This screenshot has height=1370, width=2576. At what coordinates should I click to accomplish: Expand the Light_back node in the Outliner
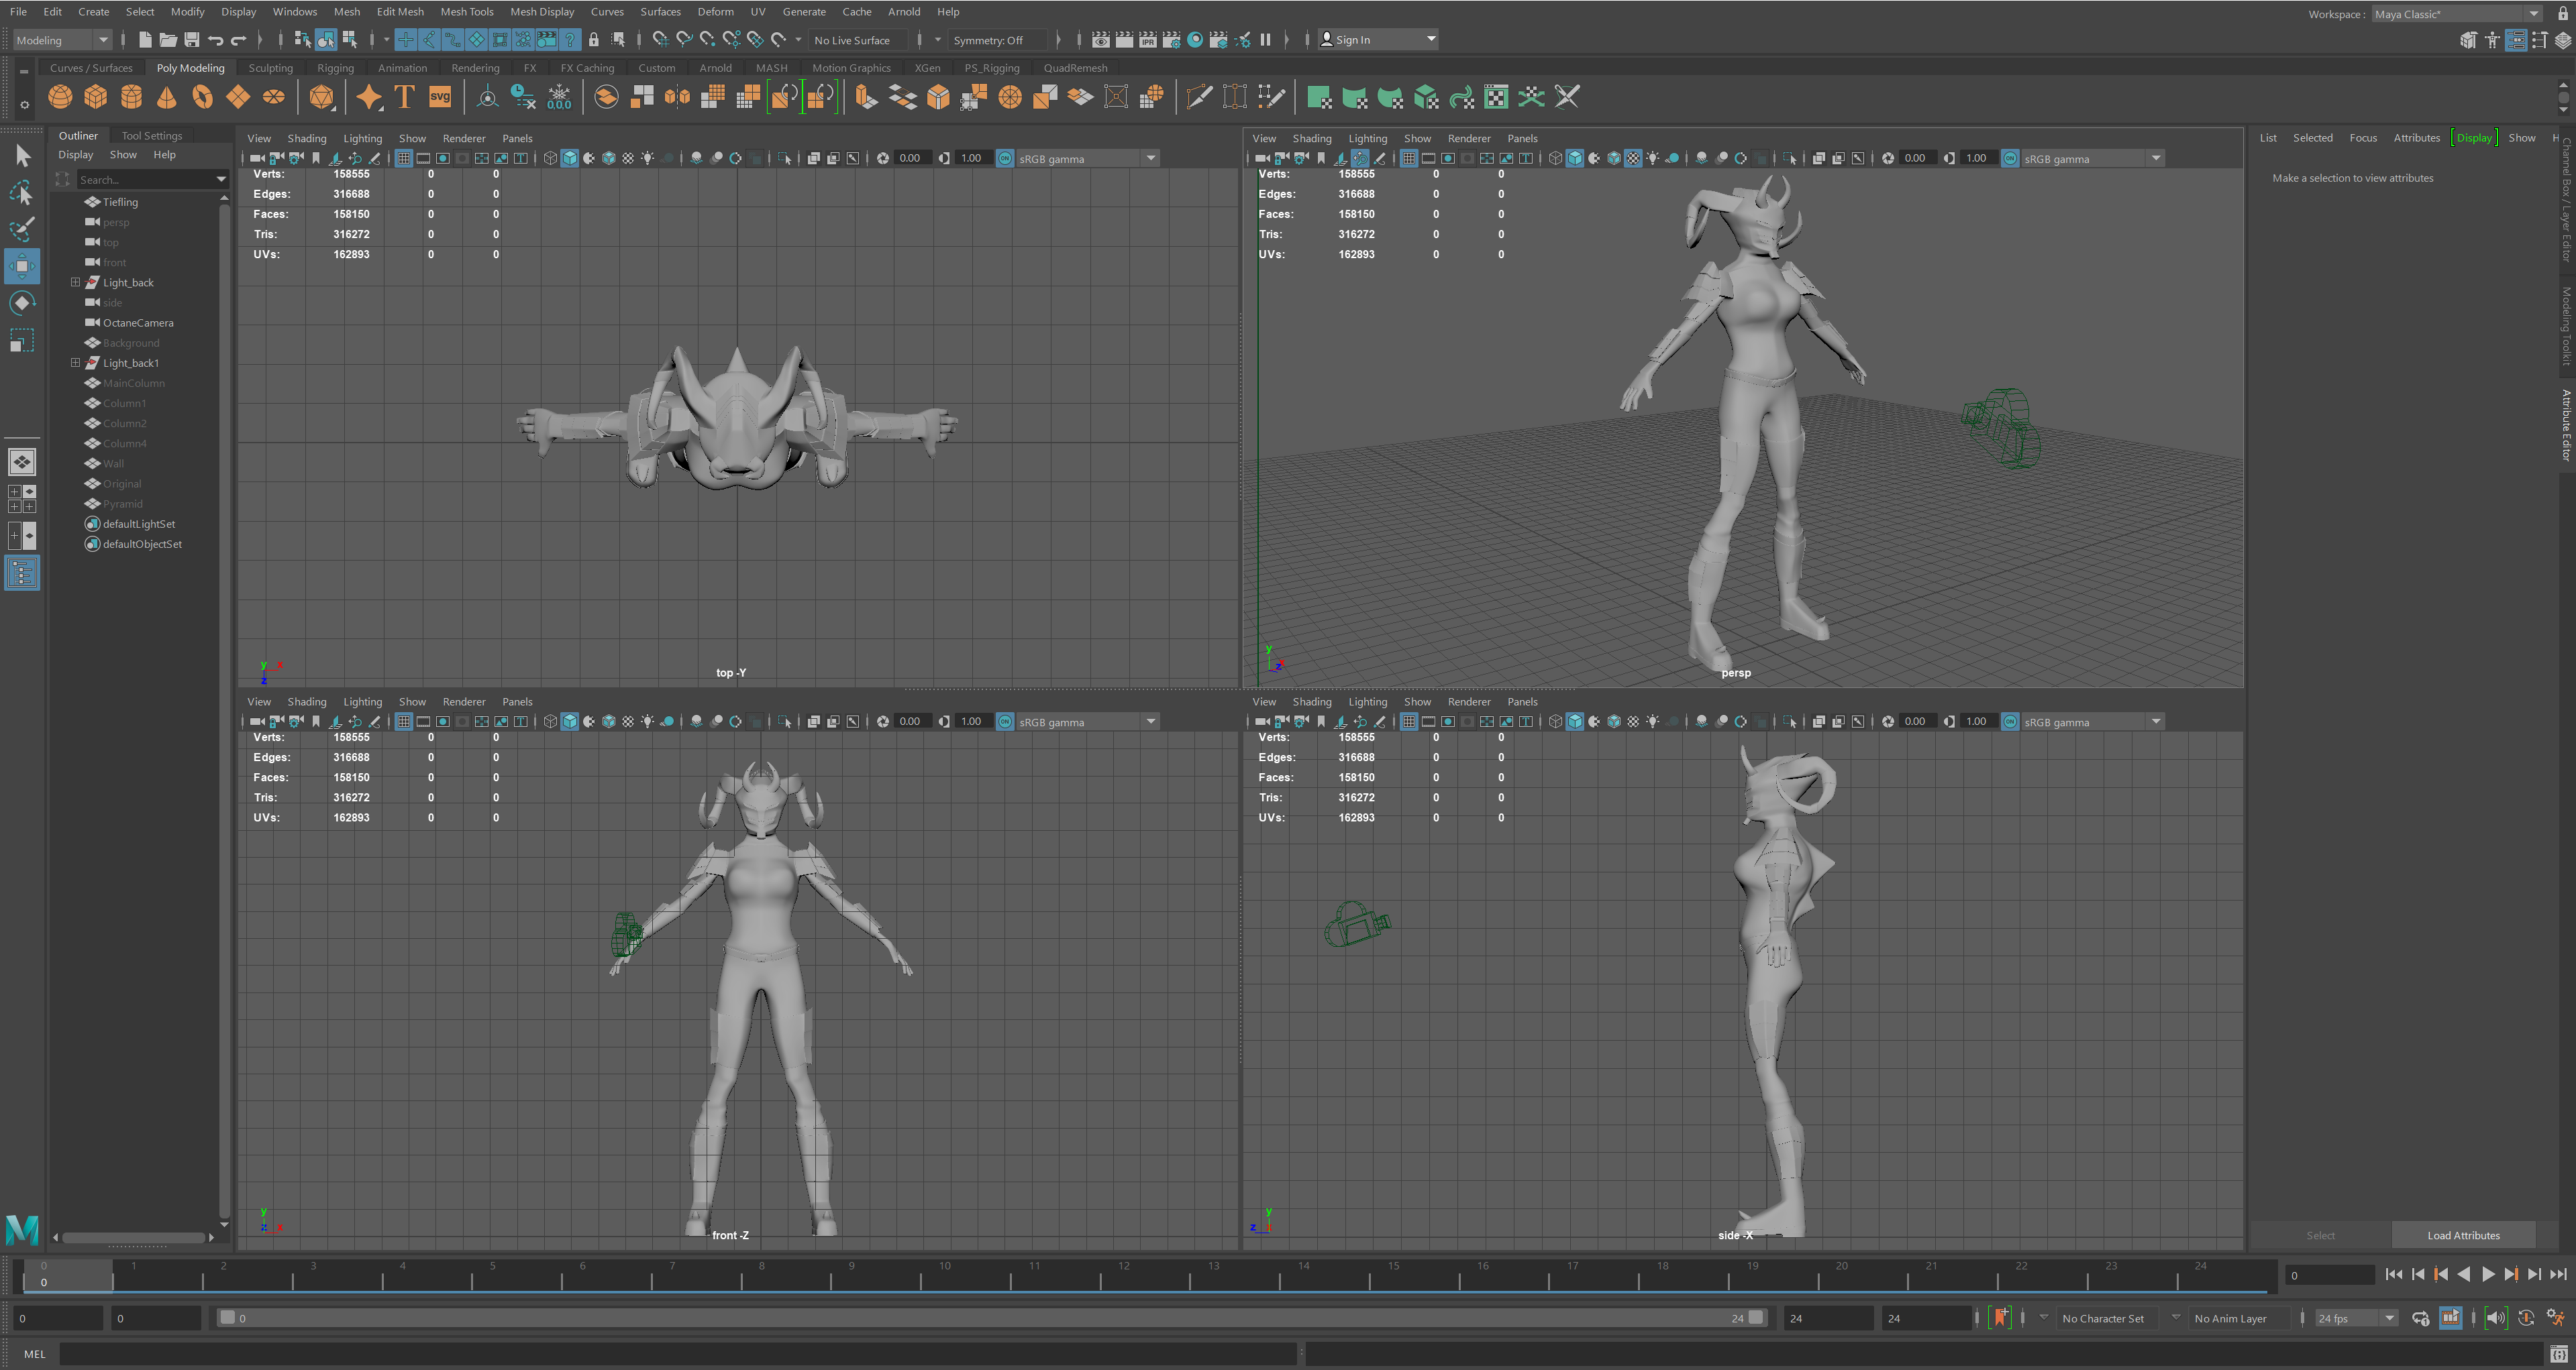point(75,282)
